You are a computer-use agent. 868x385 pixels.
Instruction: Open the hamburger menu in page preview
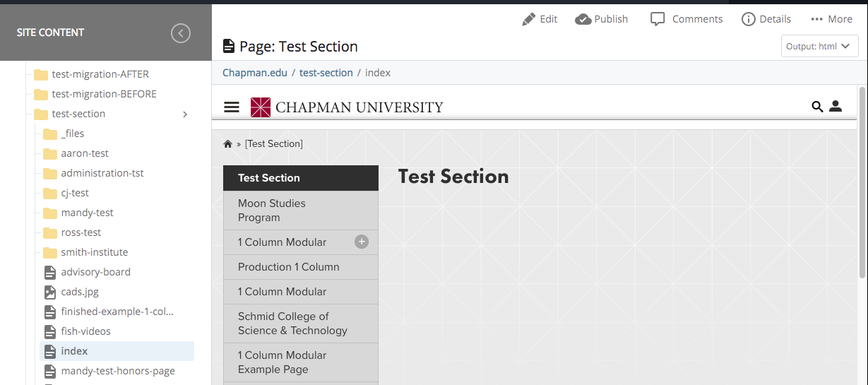[x=232, y=107]
